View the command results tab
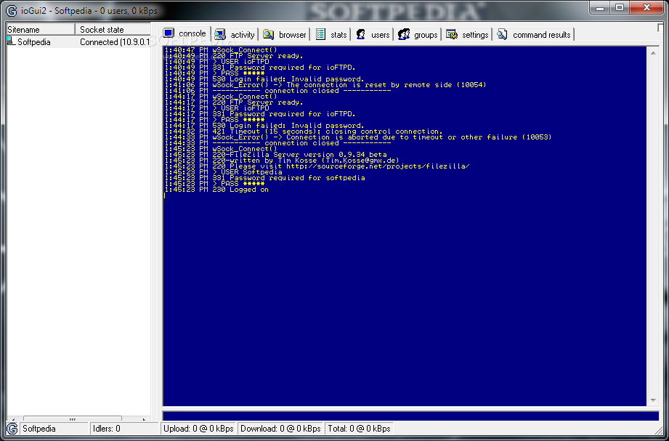This screenshot has height=441, width=669. [534, 35]
